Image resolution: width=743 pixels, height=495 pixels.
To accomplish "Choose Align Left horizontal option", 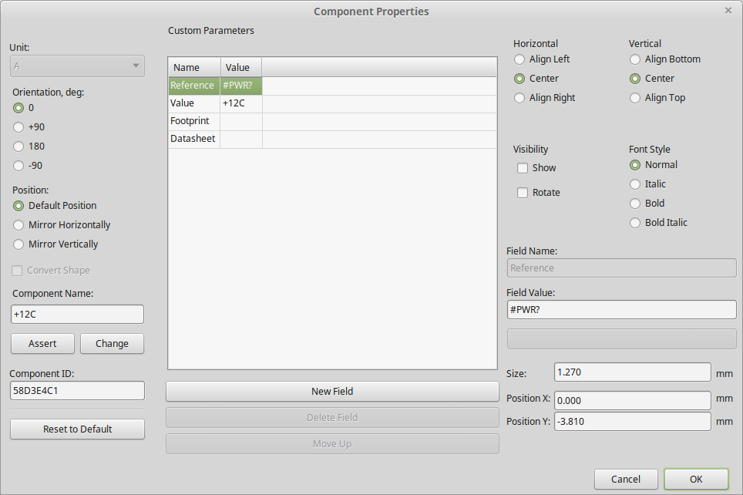I will coord(519,59).
